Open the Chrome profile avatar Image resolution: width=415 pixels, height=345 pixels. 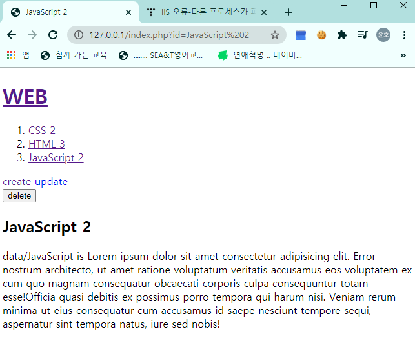(383, 35)
